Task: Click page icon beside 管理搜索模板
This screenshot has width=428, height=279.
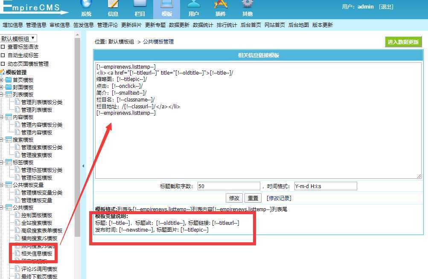Action: (17, 155)
